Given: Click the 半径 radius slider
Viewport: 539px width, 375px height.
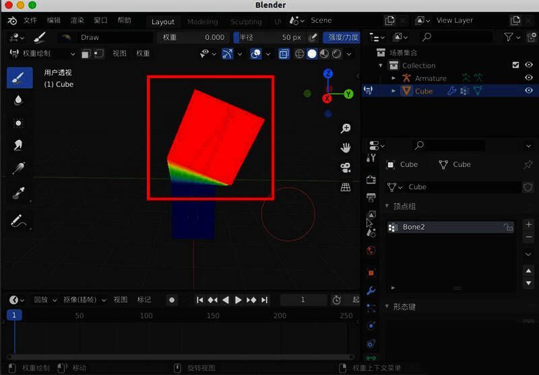Looking at the screenshot, I should [x=269, y=37].
